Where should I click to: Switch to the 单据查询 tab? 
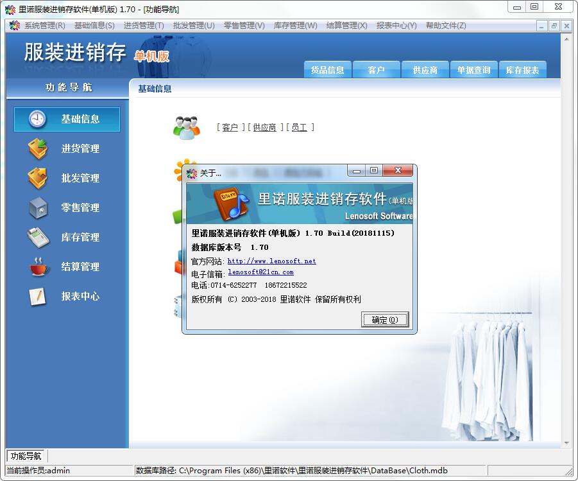coord(473,70)
